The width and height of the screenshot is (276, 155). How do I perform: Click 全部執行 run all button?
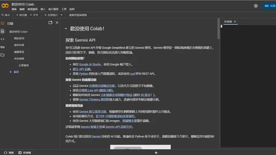point(51,15)
